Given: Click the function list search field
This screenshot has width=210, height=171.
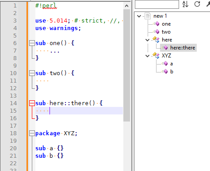Looking at the screenshot, I should coord(157,4).
